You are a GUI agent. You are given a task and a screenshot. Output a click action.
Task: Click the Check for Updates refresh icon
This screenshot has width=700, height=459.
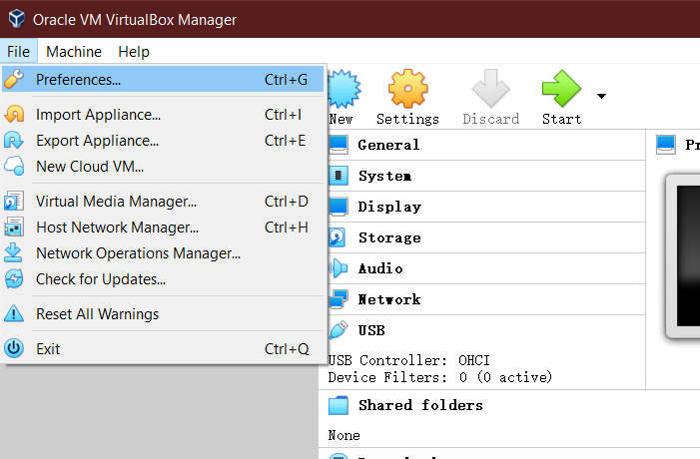tap(14, 278)
